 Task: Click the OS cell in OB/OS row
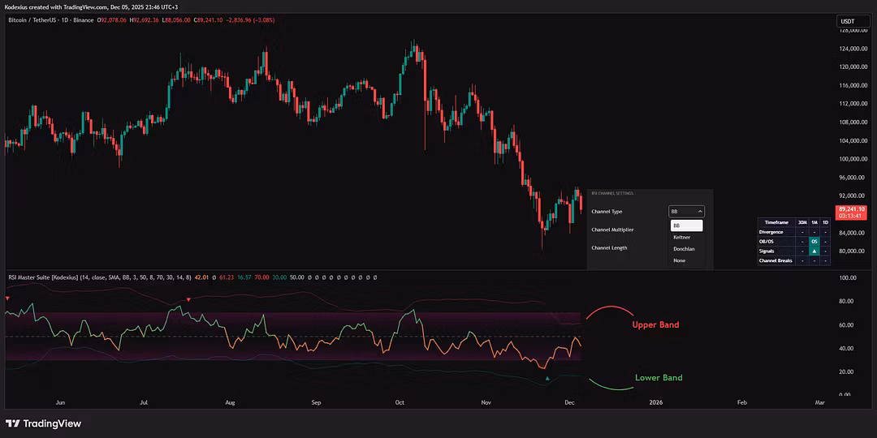814,241
